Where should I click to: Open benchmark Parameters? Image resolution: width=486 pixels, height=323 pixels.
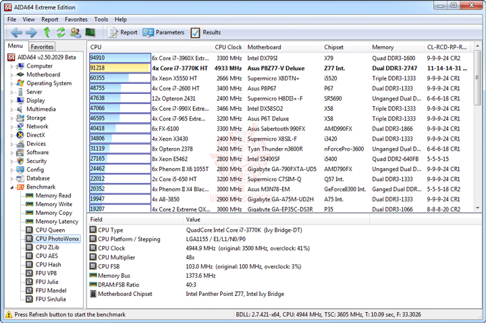pyautogui.click(x=163, y=32)
